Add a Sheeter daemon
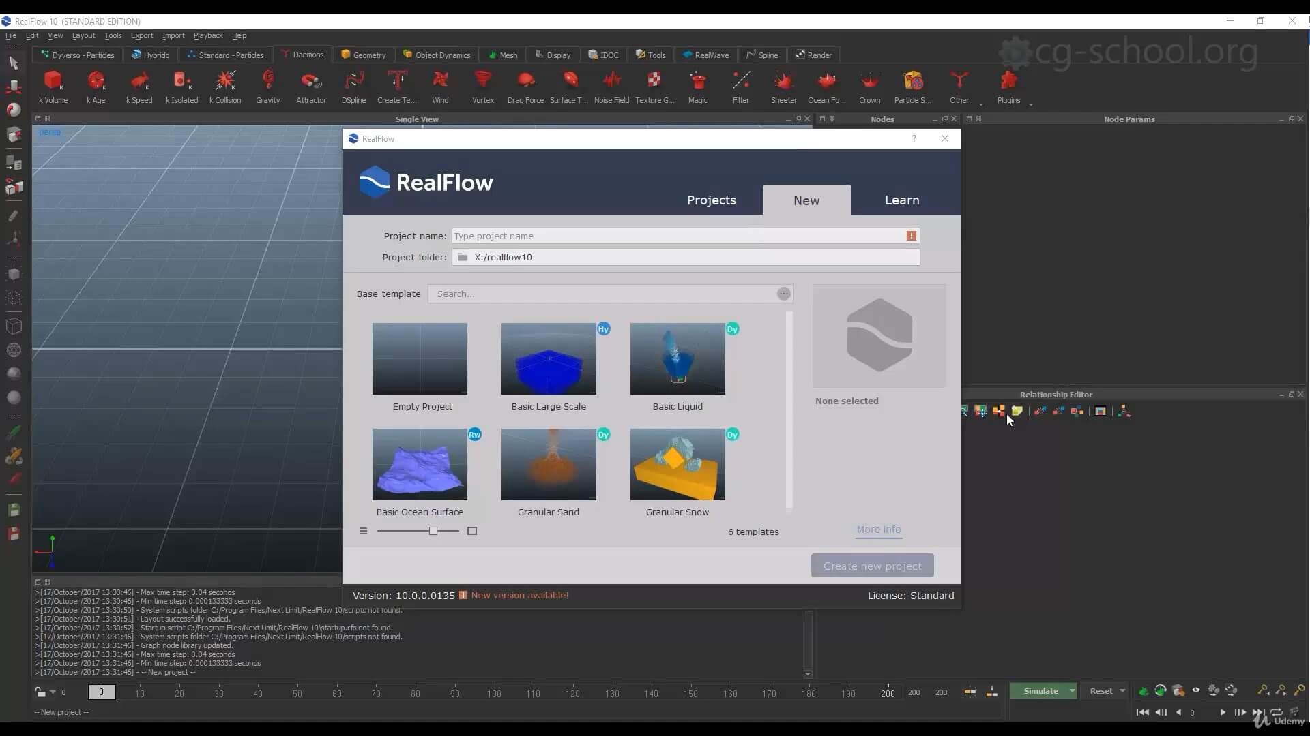The width and height of the screenshot is (1310, 736). click(783, 87)
